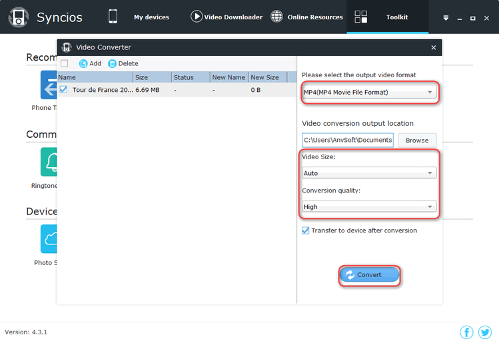
Task: Open the Photo Stream cloud icon
Action: point(49,239)
